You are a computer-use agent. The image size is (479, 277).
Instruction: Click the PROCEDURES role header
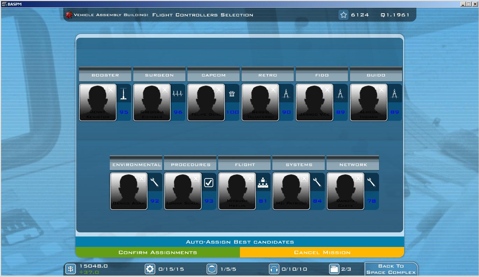[x=190, y=163]
